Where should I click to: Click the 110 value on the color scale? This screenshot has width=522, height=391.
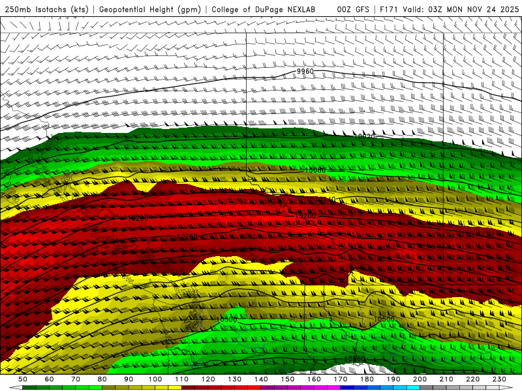coord(182,379)
